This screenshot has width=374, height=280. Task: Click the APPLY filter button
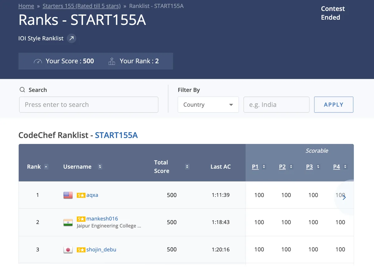333,105
